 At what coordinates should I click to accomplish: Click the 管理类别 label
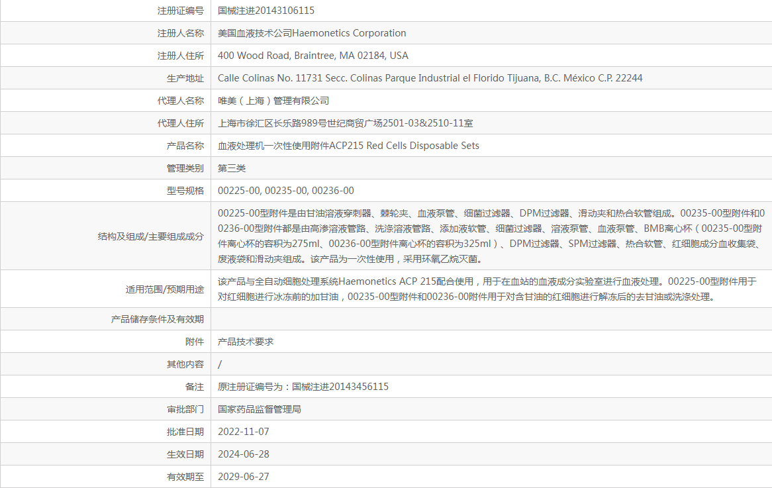coord(185,168)
